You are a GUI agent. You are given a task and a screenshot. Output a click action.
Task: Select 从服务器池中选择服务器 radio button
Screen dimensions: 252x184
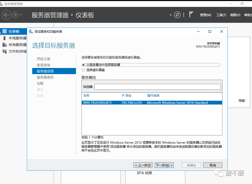click(x=83, y=65)
